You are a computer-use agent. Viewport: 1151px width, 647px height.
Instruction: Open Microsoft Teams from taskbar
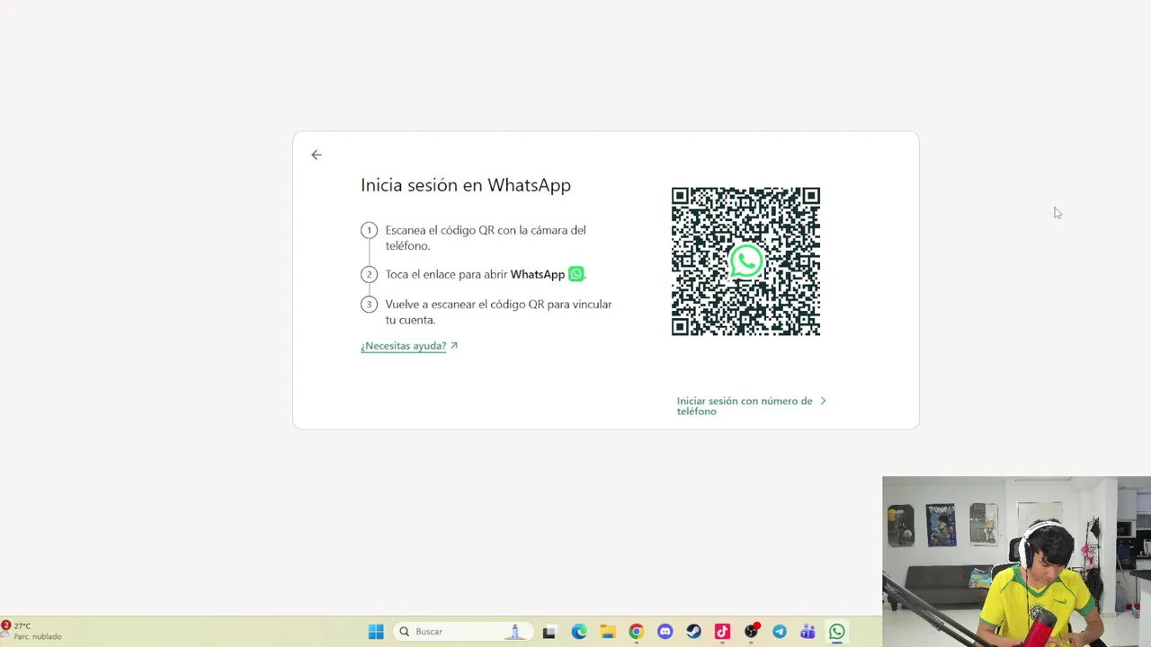click(x=807, y=632)
